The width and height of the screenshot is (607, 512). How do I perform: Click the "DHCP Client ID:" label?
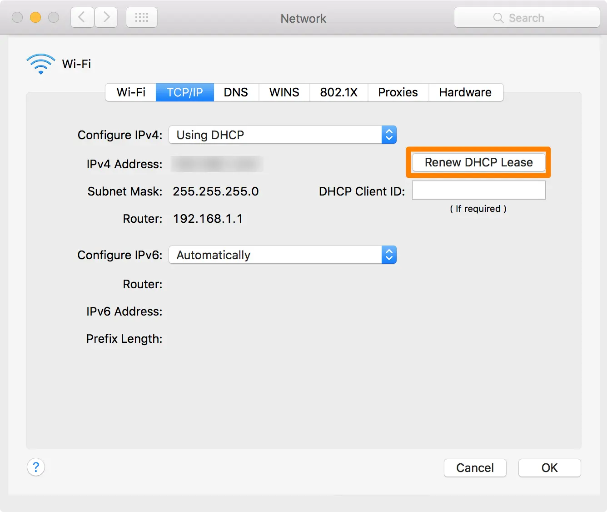(x=362, y=191)
